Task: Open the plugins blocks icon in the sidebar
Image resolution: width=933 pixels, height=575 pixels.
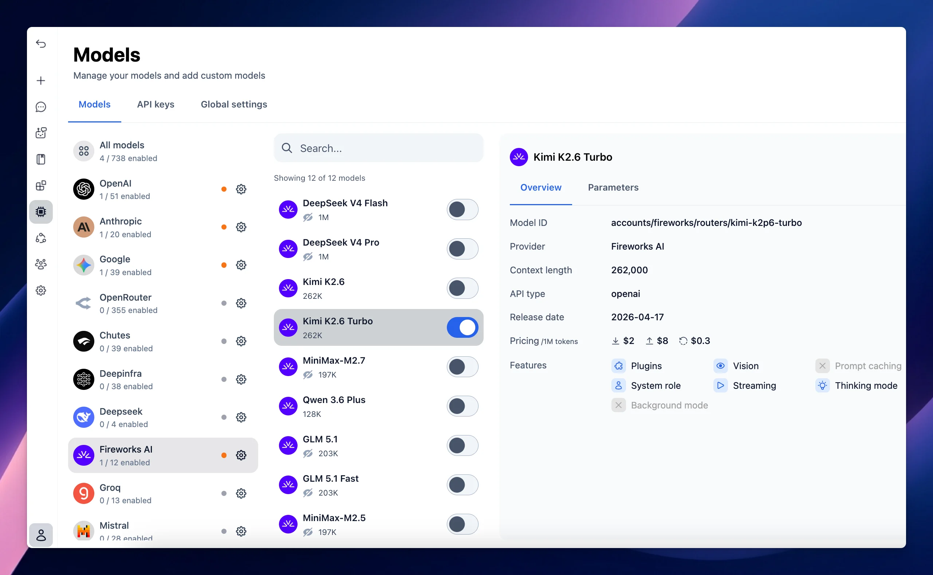Action: click(41, 185)
